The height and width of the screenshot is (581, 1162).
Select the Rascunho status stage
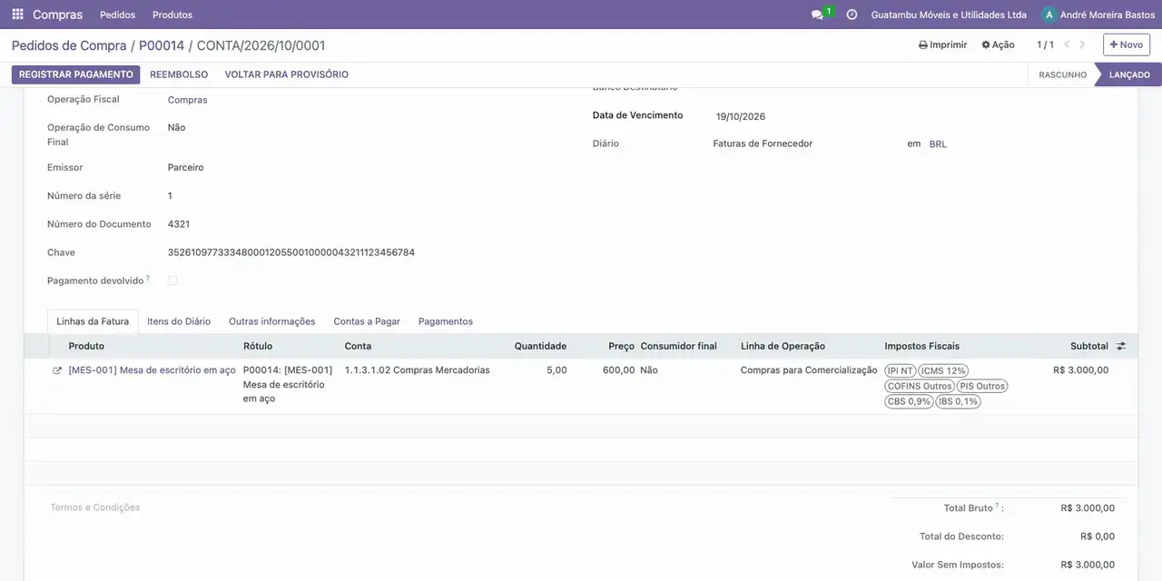click(1062, 74)
